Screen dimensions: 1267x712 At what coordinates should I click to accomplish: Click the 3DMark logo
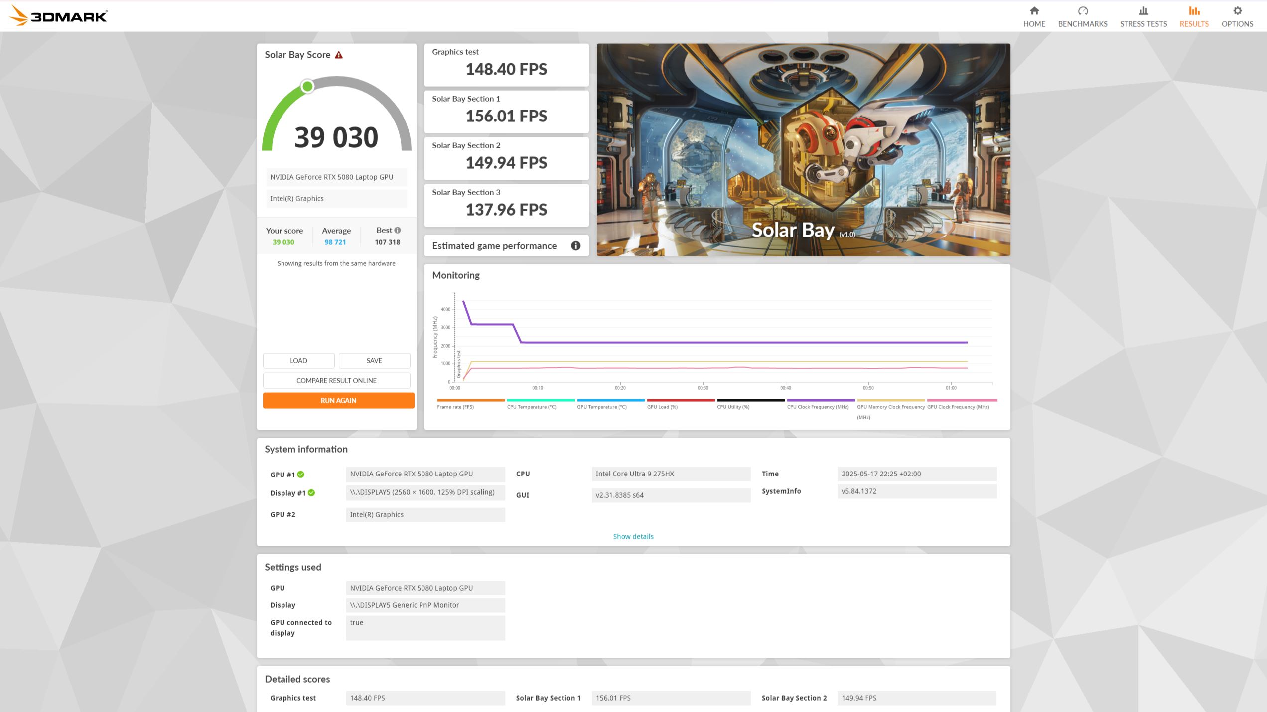click(x=58, y=16)
